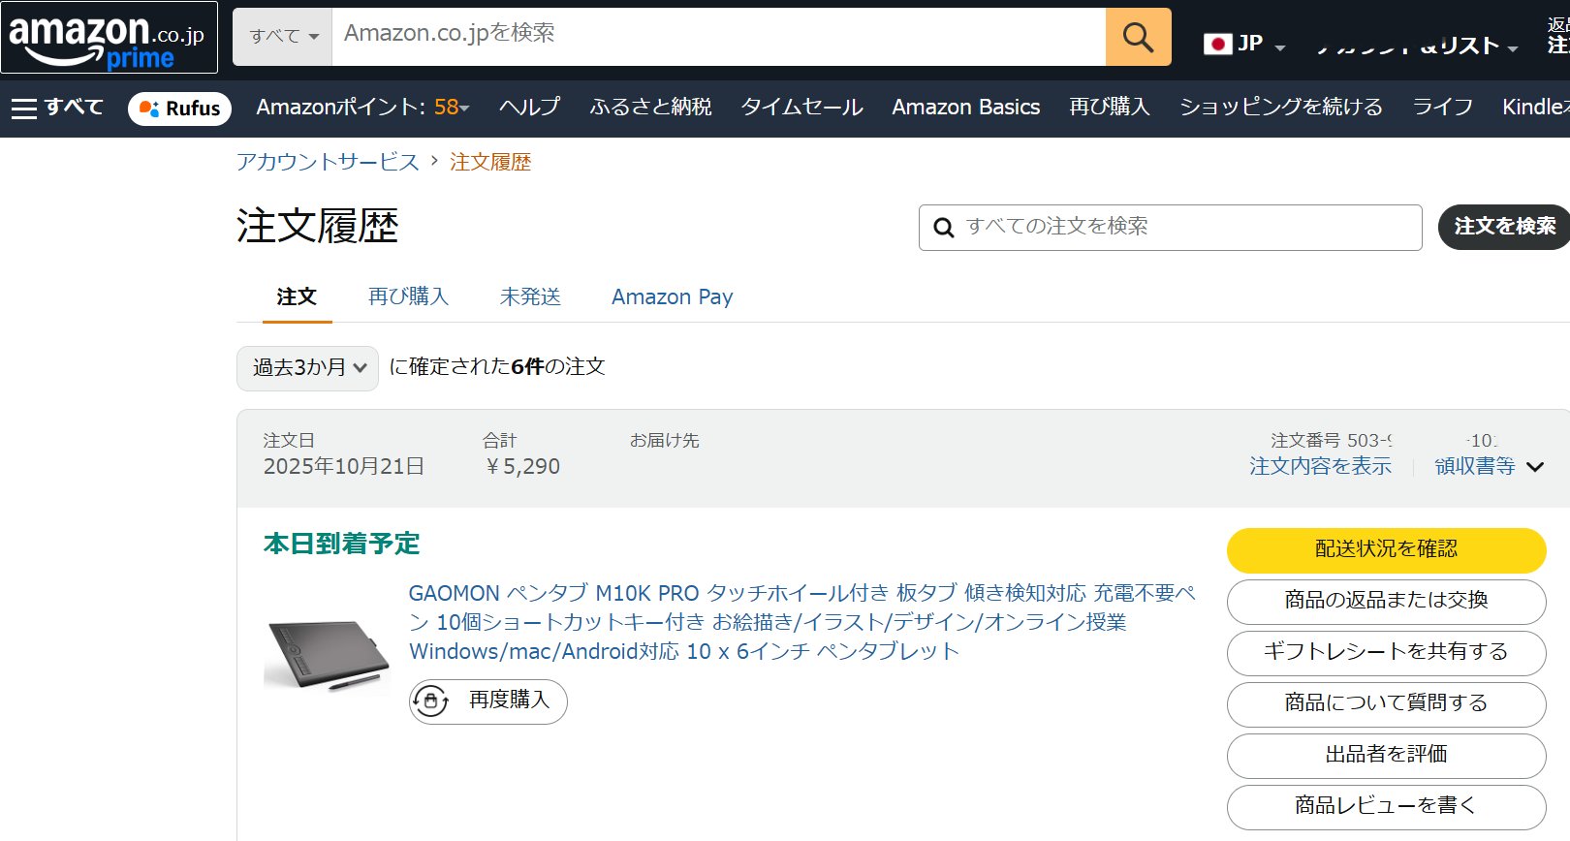Click the GAOMON pen tablet product thumbnail
Image resolution: width=1570 pixels, height=841 pixels.
tap(327, 655)
